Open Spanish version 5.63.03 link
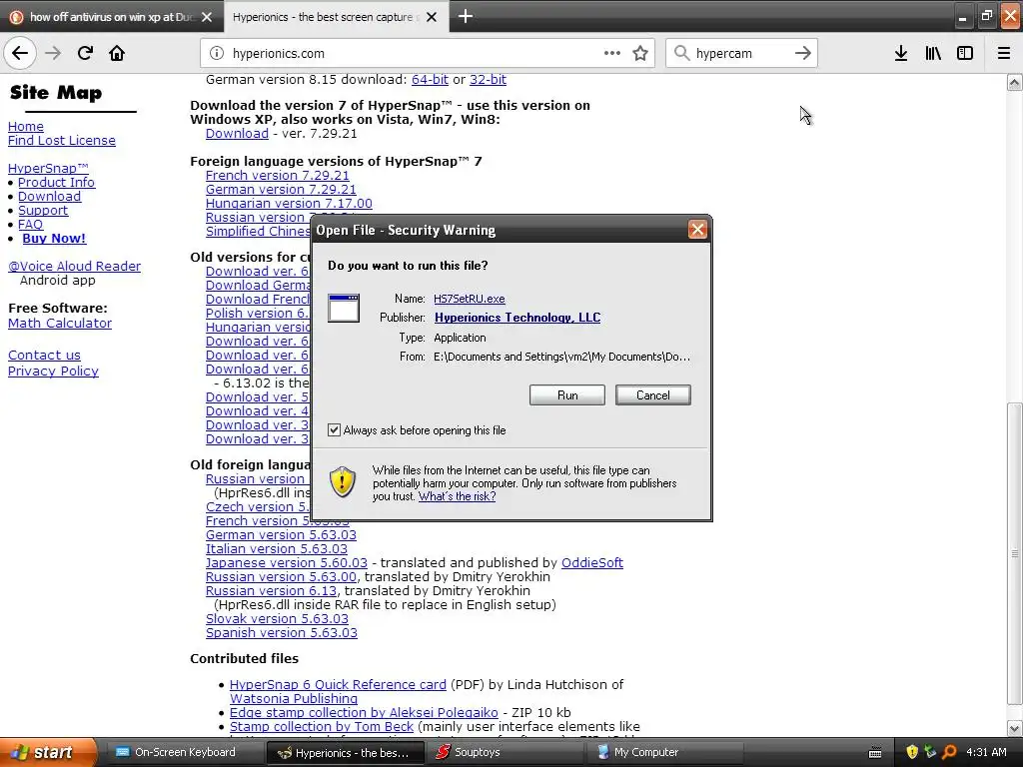The width and height of the screenshot is (1023, 767). click(x=281, y=632)
